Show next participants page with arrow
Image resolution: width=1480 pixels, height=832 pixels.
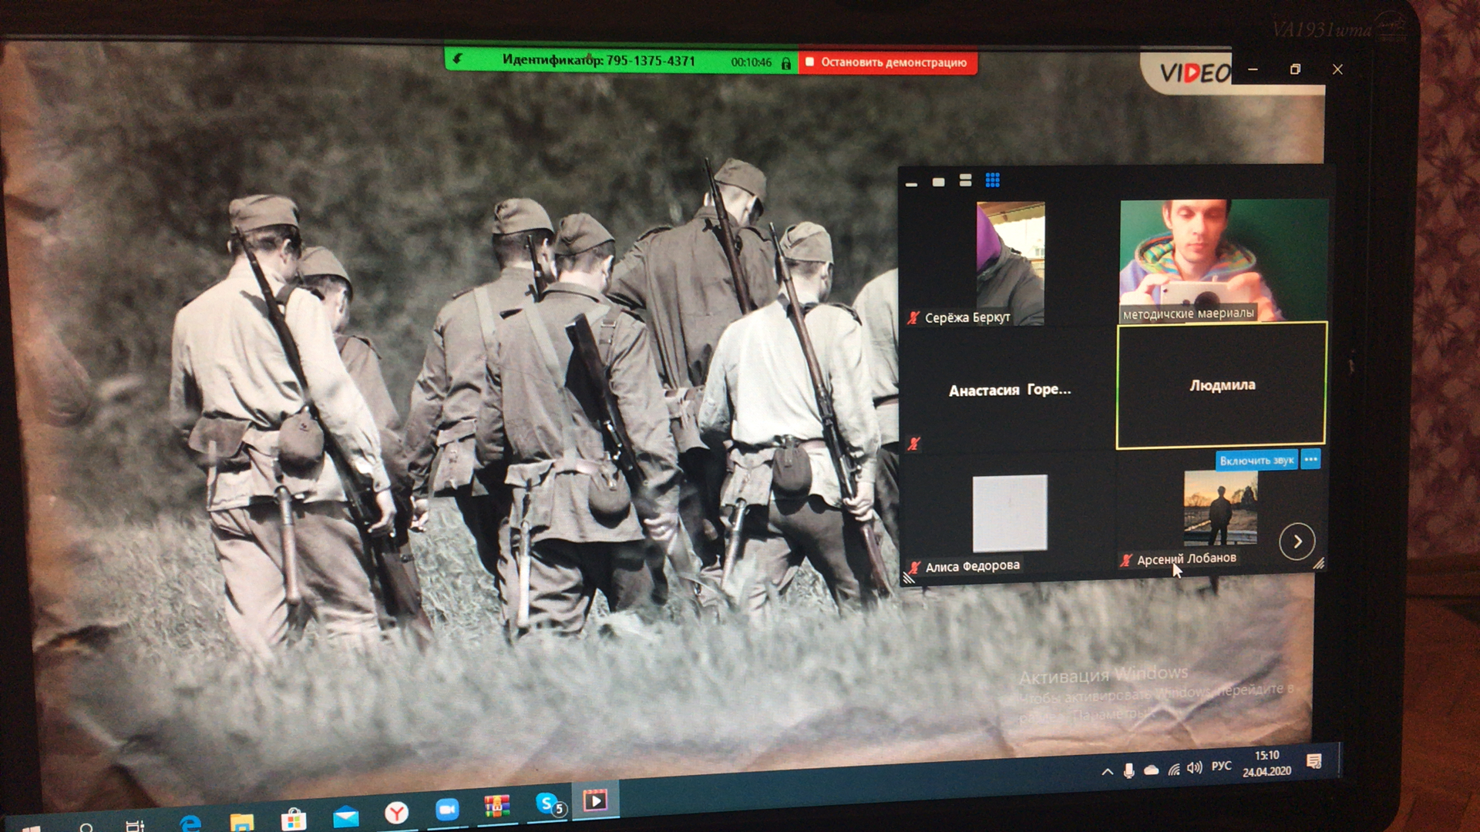click(1297, 542)
